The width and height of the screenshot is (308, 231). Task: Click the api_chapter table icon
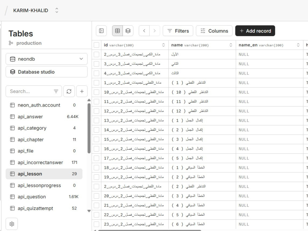12,140
